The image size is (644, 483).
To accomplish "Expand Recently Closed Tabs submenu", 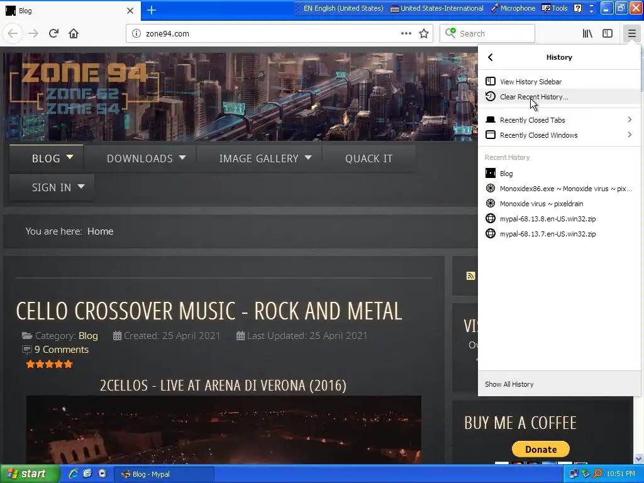I will (x=559, y=120).
